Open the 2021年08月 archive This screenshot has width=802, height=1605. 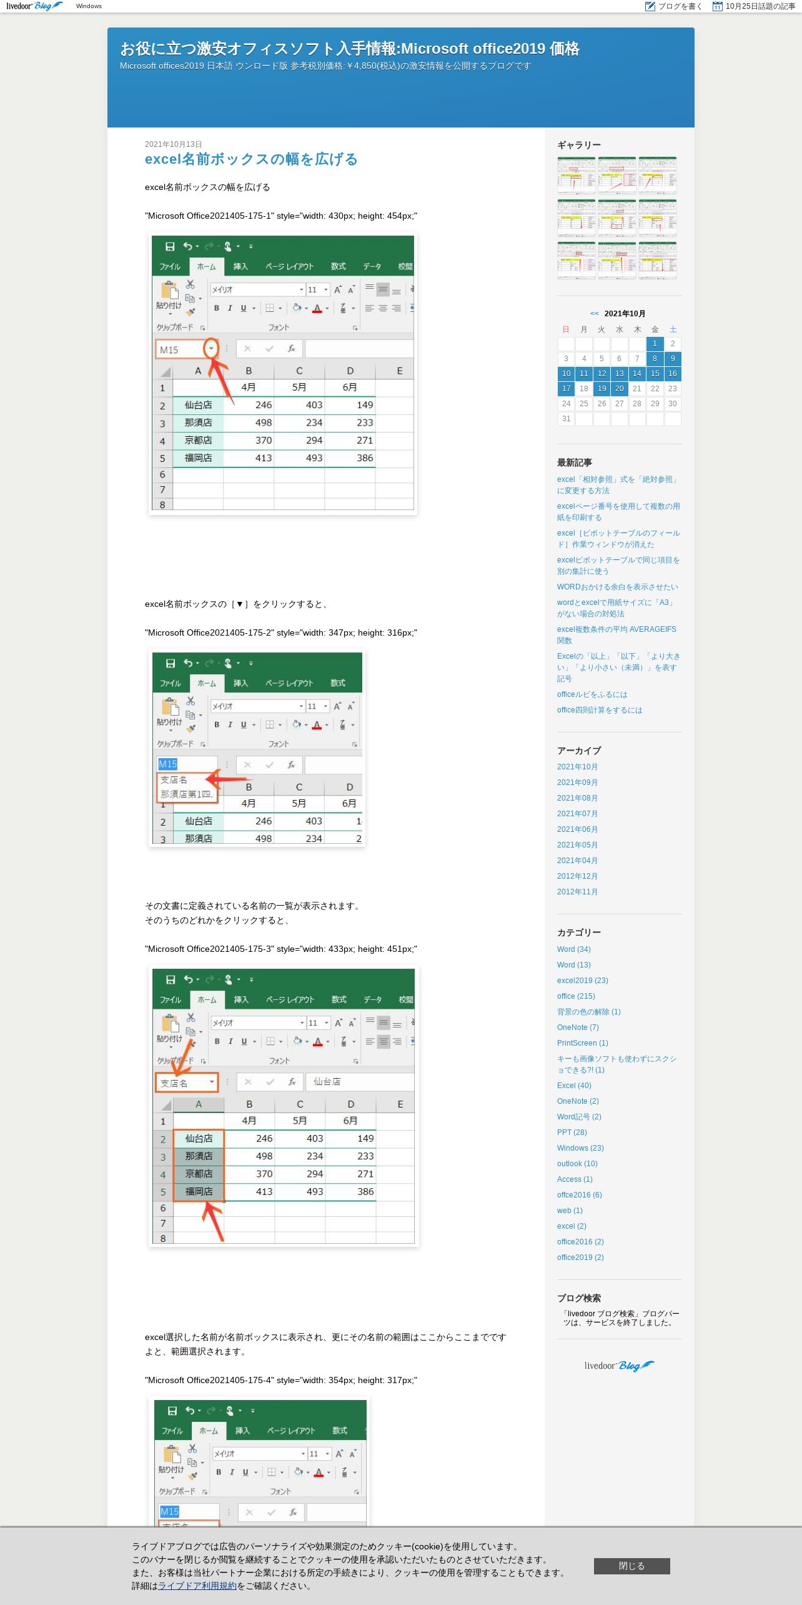point(577,798)
